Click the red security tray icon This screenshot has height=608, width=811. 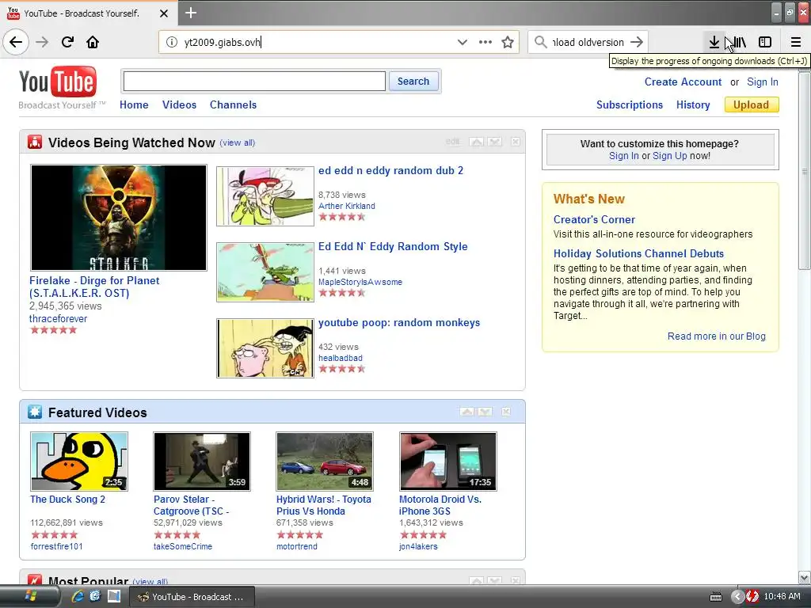click(x=752, y=597)
